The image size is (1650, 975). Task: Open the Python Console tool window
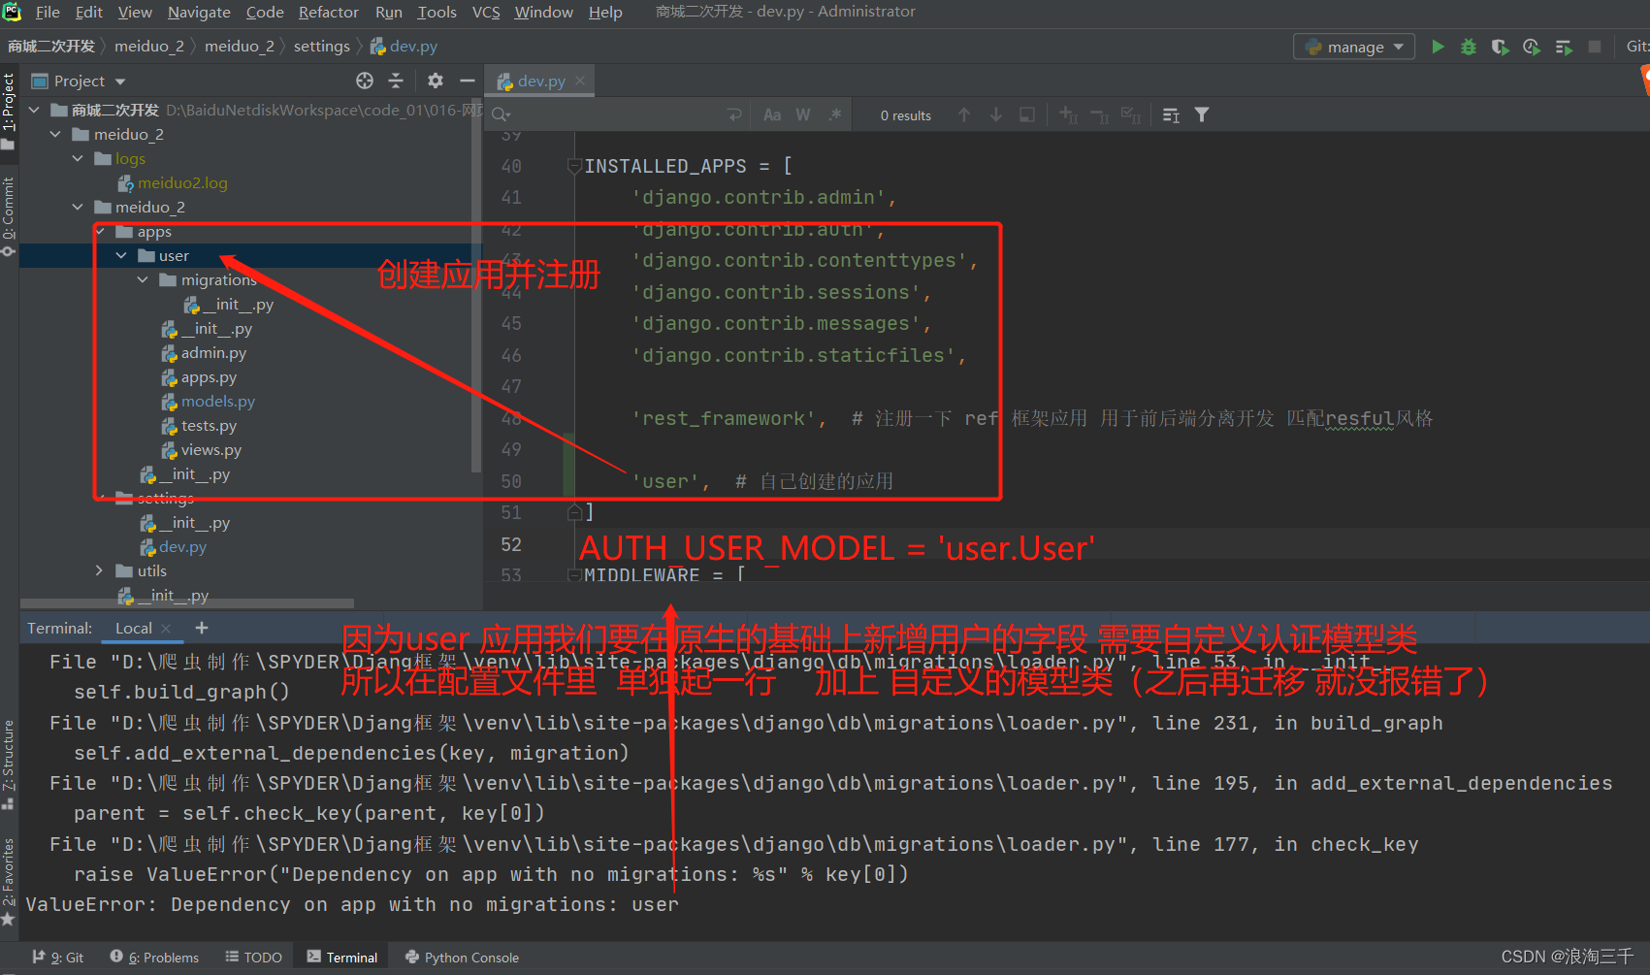tap(462, 957)
